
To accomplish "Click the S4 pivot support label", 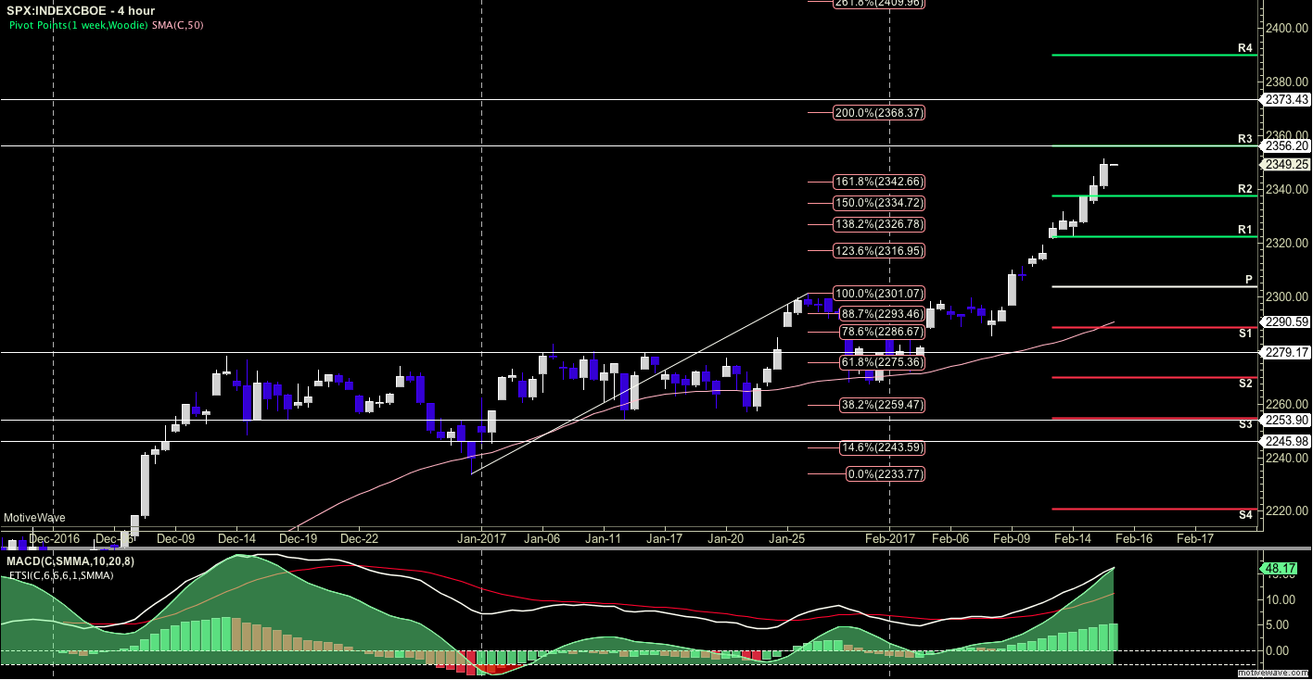I will 1245,513.
